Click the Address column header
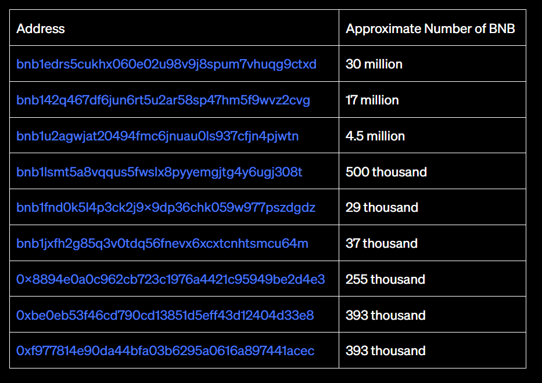 pyautogui.click(x=41, y=28)
